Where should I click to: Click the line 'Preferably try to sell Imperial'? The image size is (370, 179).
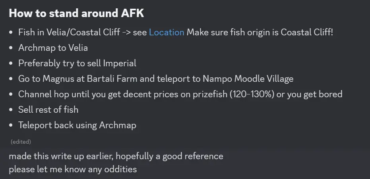tap(77, 64)
